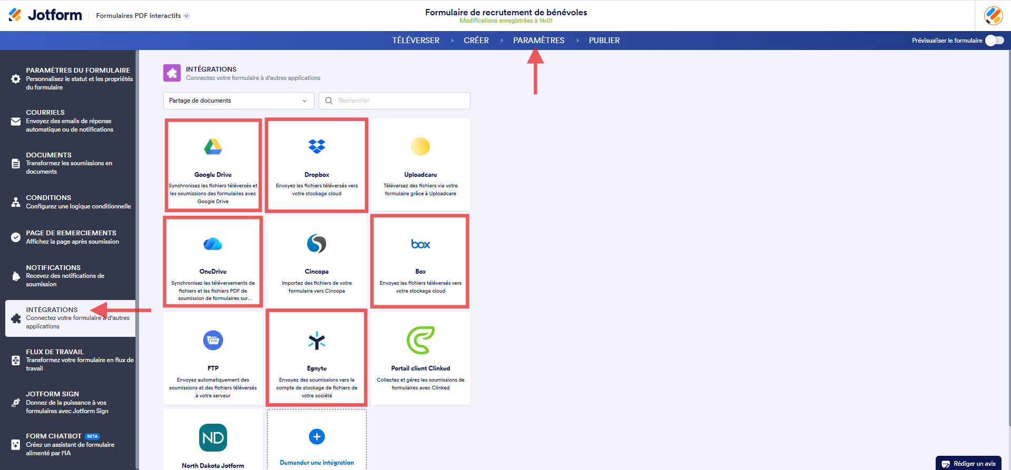Open PARAMÈTRES DU FORMULAIRE section
This screenshot has height=470, width=1011.
pyautogui.click(x=70, y=78)
